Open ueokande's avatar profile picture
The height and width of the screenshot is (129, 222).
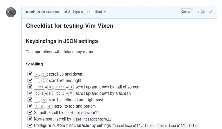pyautogui.click(x=11, y=12)
